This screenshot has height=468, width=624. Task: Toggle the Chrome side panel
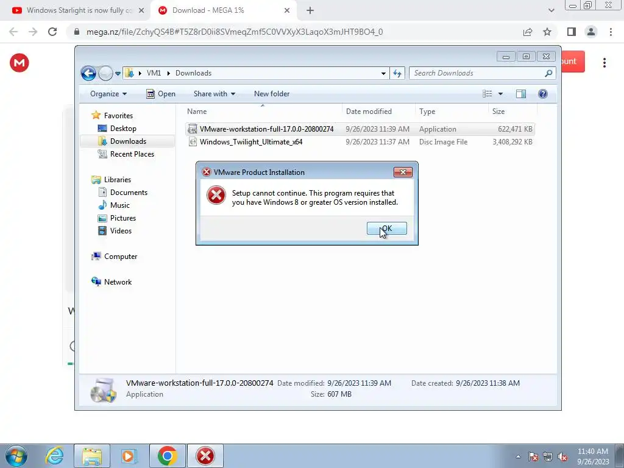[572, 32]
